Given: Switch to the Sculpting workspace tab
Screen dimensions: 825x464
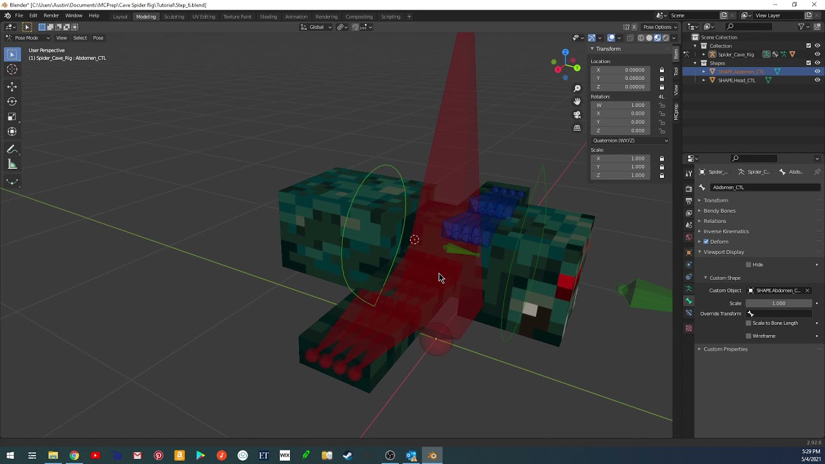Looking at the screenshot, I should [174, 16].
